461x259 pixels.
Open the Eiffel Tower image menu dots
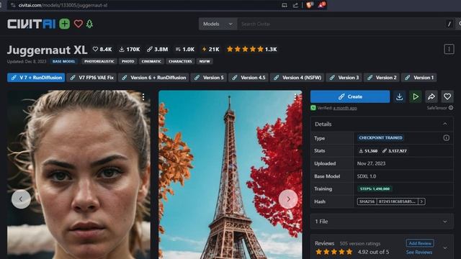(x=295, y=97)
